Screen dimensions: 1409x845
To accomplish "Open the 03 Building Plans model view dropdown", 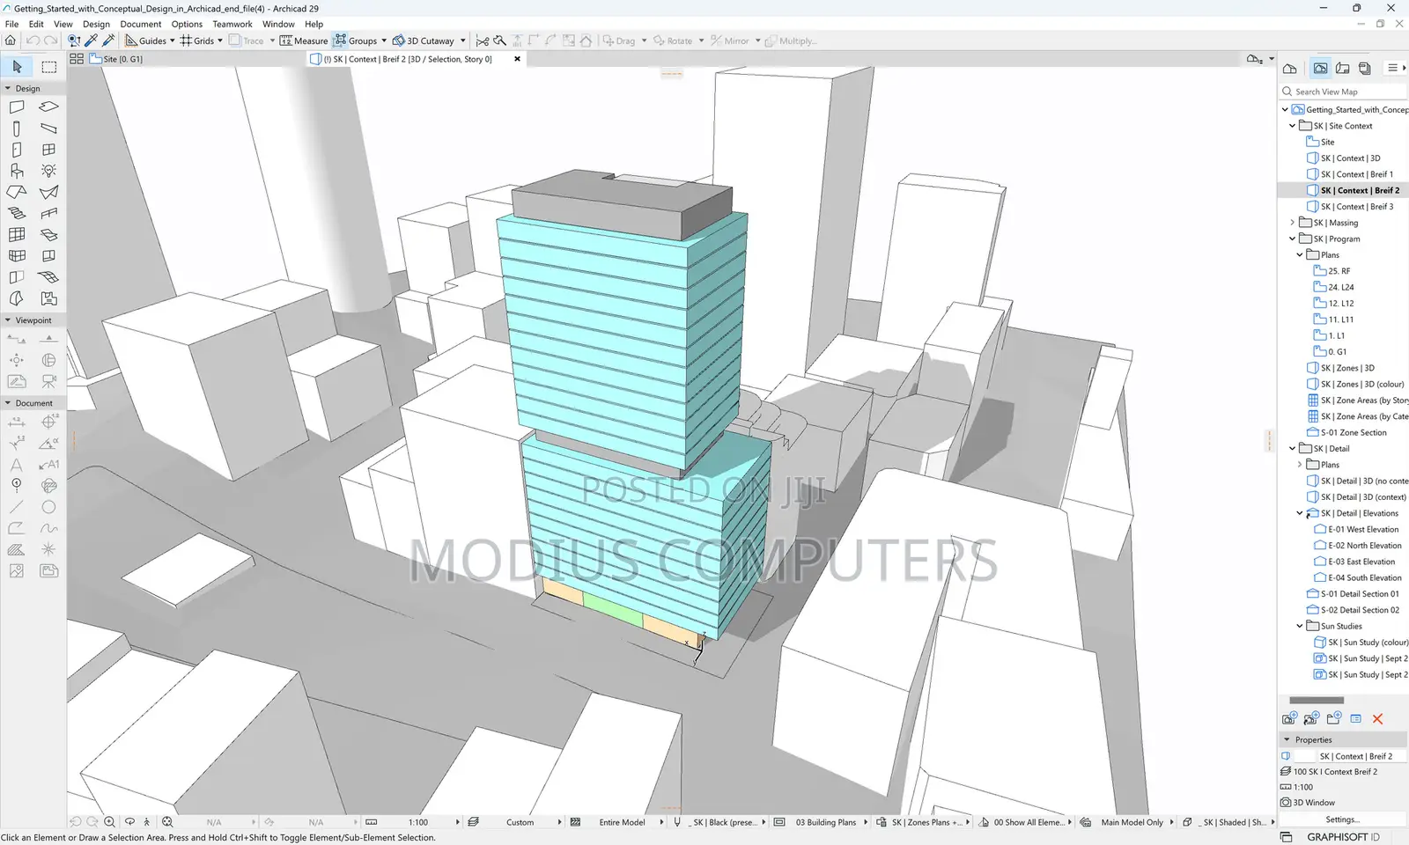I will tap(820, 822).
